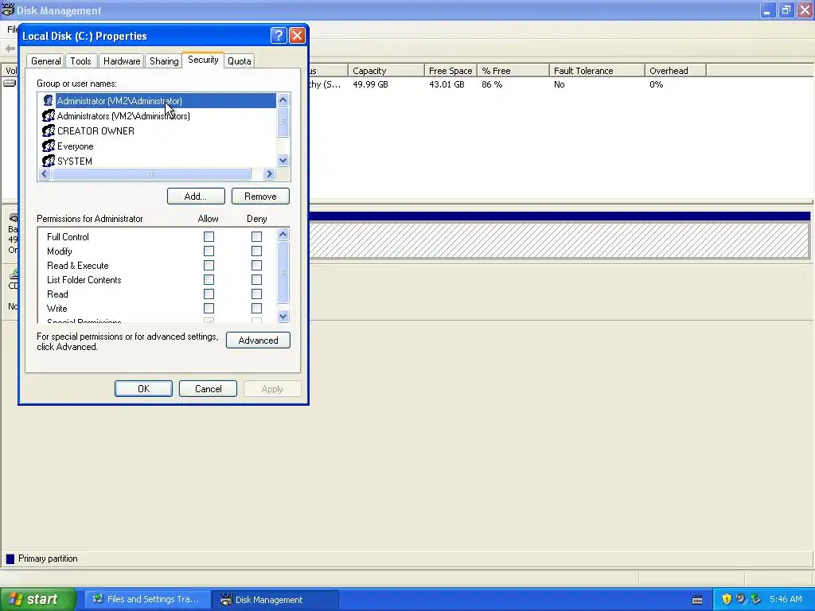Check Deny for Modify permission
Image resolution: width=815 pixels, height=611 pixels.
256,251
